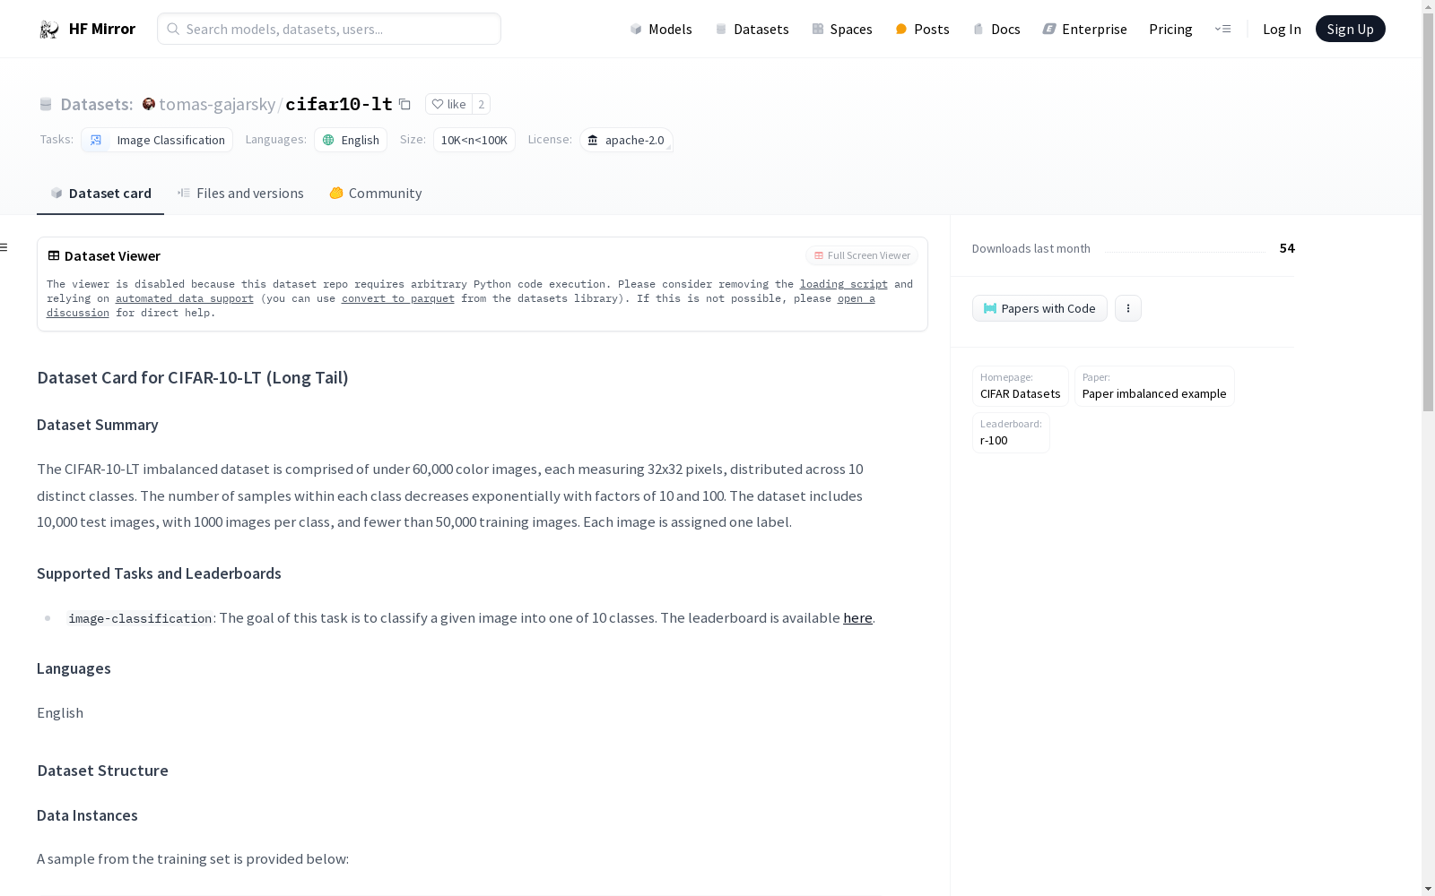
Task: Click the cifar10-lt dataset name
Action: pos(339,104)
